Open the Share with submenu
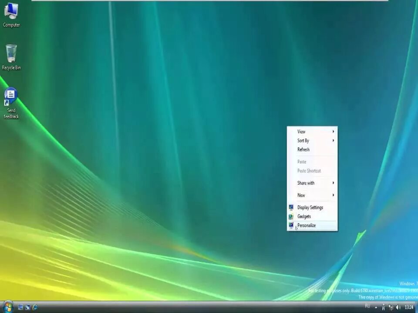The height and width of the screenshot is (313, 418). 312,183
